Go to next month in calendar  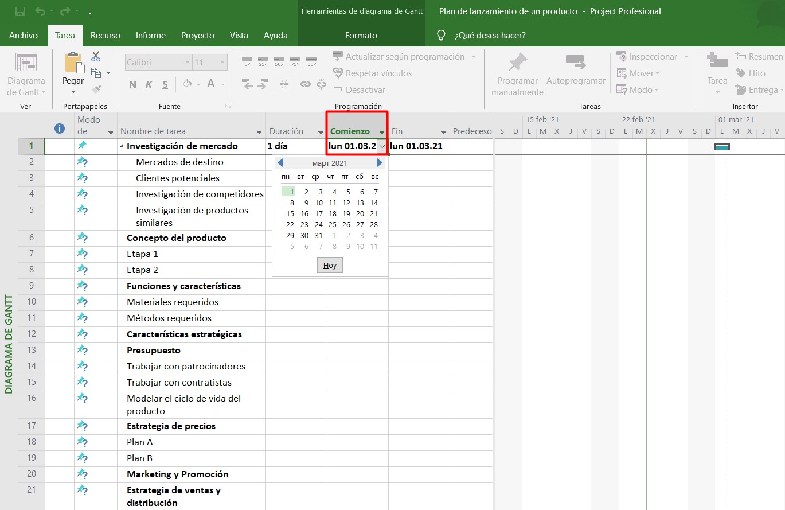pos(380,163)
